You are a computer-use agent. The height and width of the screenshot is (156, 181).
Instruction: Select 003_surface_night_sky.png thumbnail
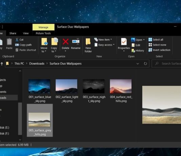pos(94,86)
